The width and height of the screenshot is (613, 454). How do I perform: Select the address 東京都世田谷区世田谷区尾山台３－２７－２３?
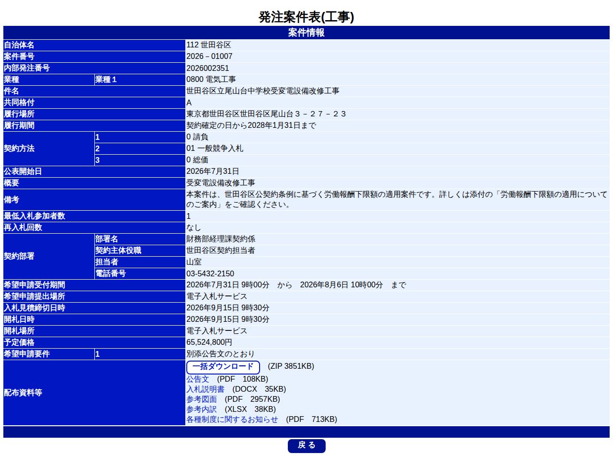tap(266, 114)
